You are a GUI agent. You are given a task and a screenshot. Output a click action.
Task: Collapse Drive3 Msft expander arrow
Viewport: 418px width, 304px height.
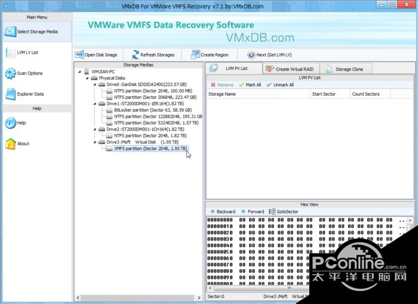coord(94,142)
